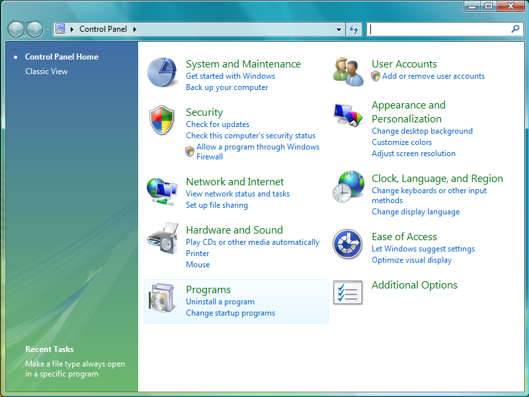Switch to Classic View
The image size is (529, 397).
[46, 71]
